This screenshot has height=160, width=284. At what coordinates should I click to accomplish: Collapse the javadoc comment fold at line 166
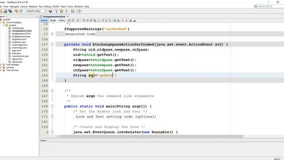52,91
